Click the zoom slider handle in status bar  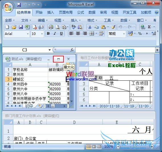(135, 147)
